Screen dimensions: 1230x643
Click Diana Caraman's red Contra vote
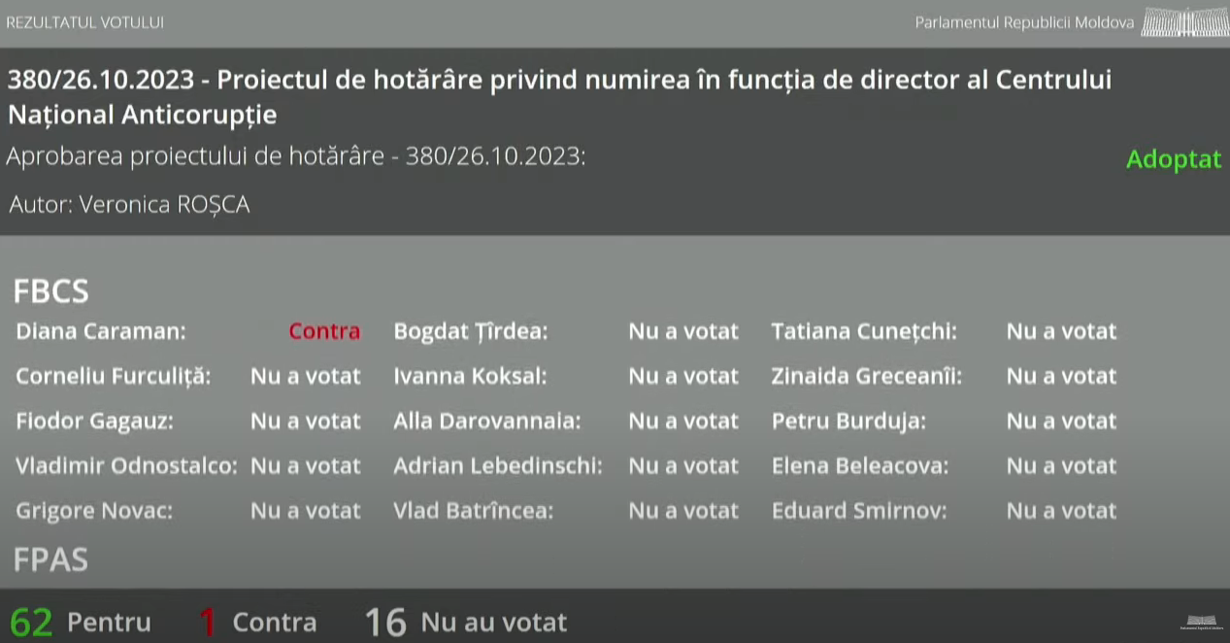coord(324,331)
